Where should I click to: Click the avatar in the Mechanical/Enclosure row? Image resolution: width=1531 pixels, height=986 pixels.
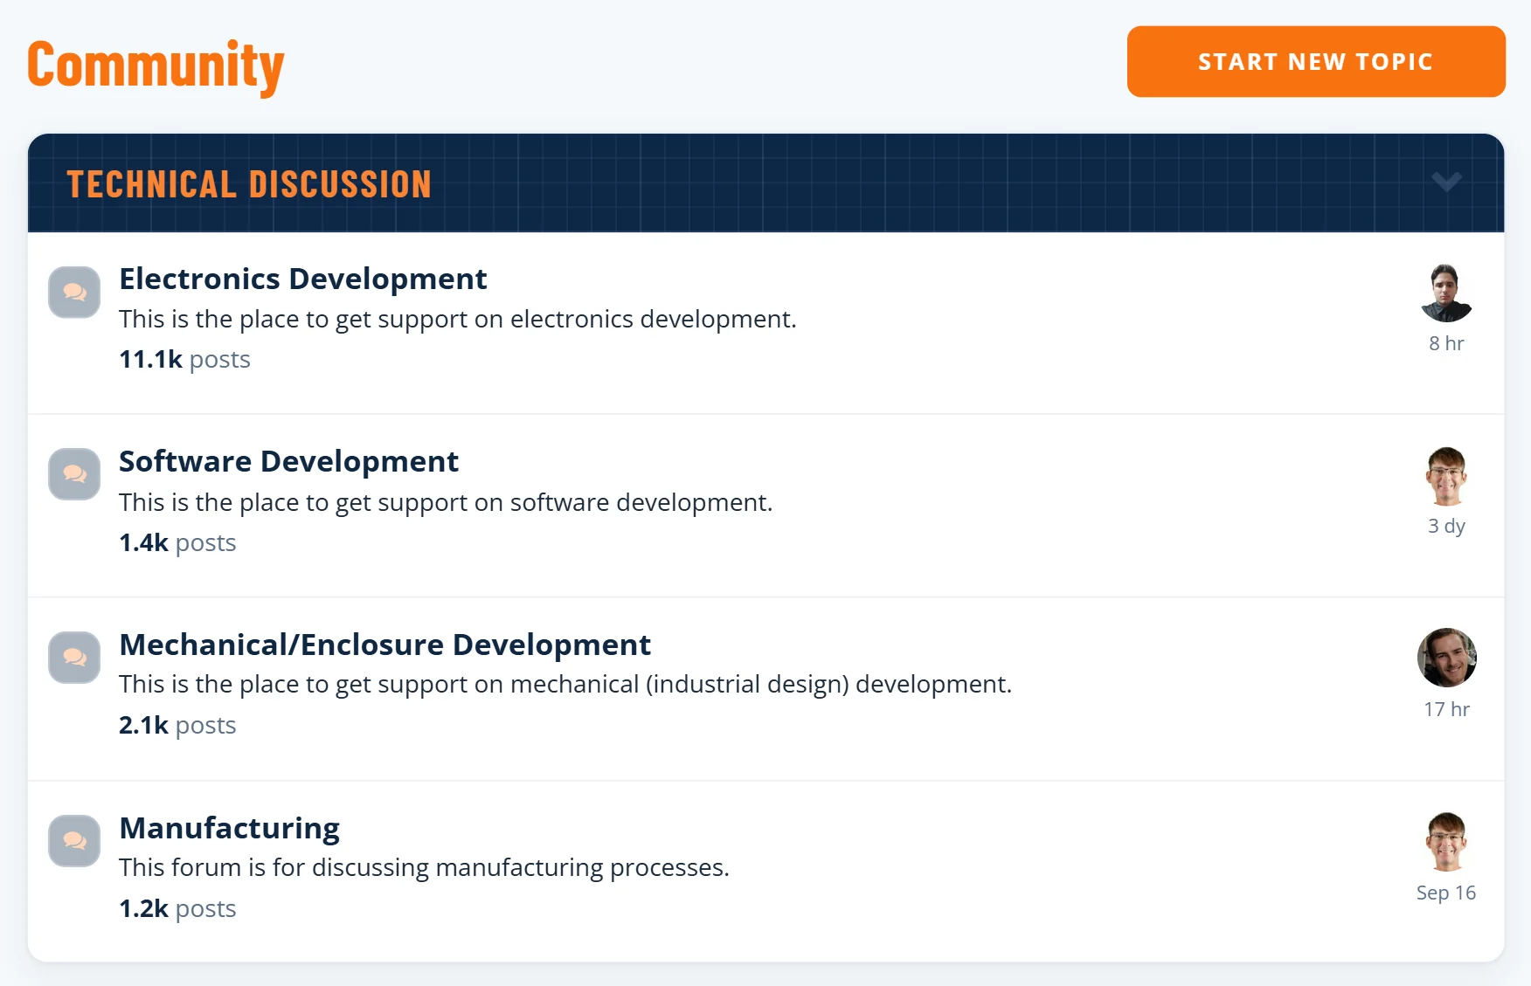pos(1446,658)
